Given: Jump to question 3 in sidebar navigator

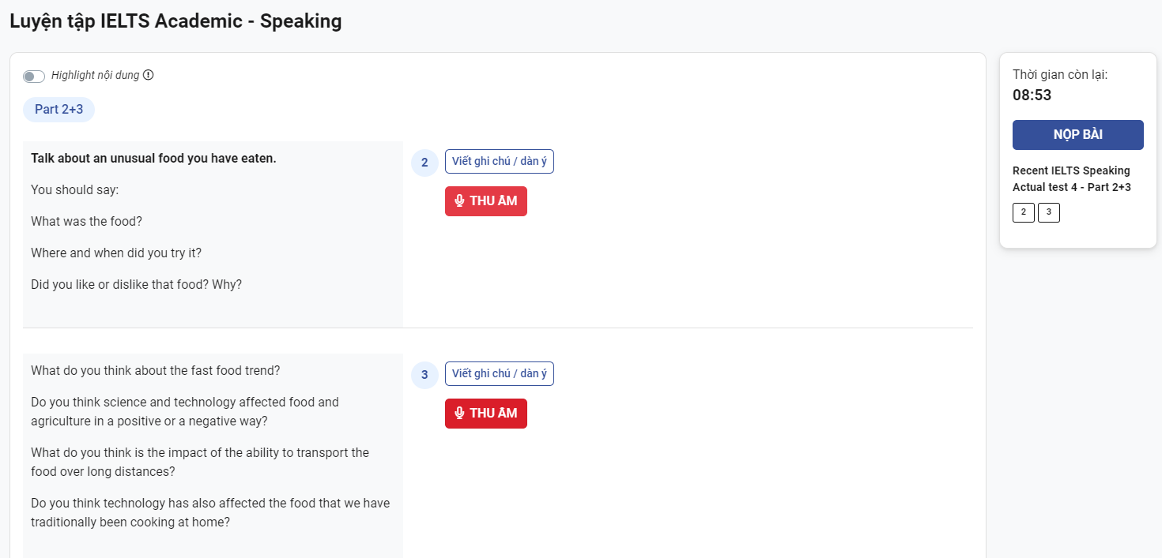Looking at the screenshot, I should (1049, 212).
